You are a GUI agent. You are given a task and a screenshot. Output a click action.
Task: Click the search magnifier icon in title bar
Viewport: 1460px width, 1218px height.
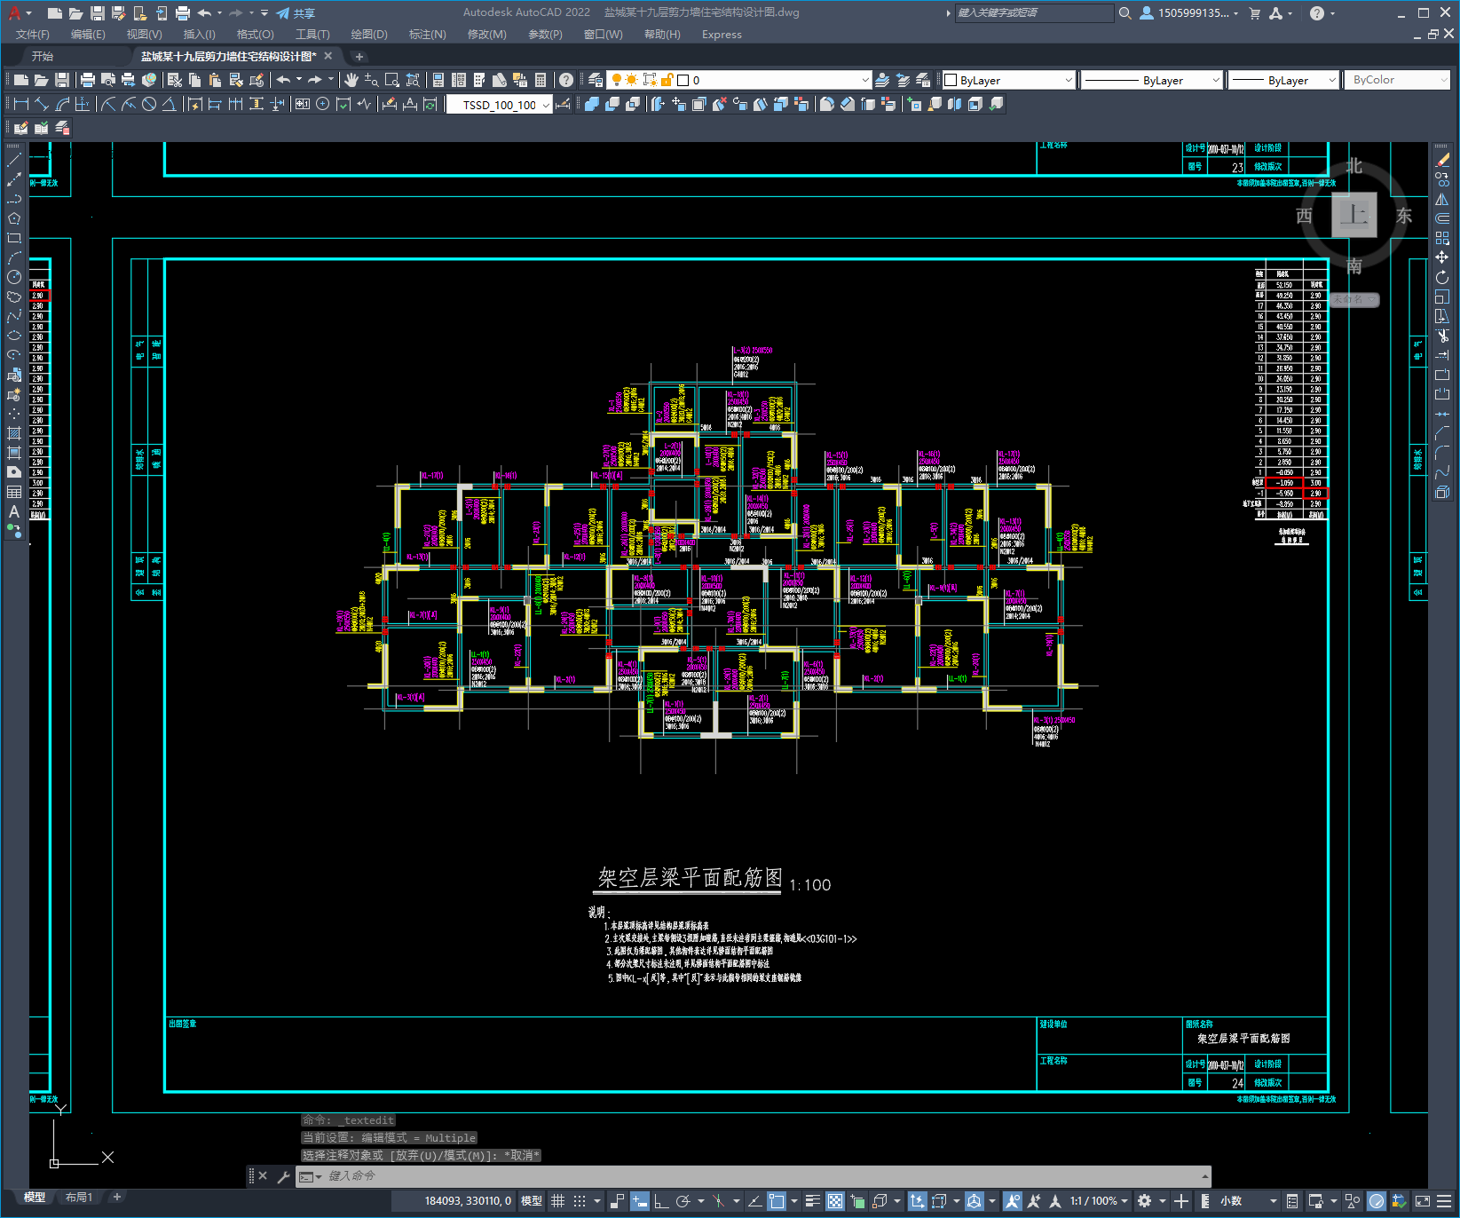click(x=1125, y=13)
